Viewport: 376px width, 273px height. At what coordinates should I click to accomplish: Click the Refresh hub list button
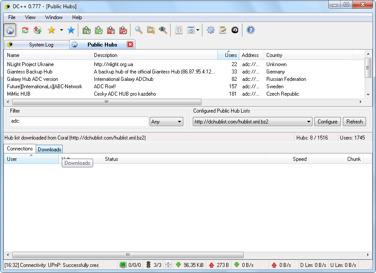pyautogui.click(x=354, y=122)
